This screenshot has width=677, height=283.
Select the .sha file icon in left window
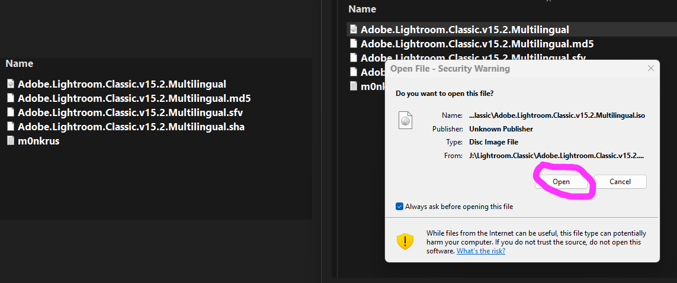click(11, 126)
